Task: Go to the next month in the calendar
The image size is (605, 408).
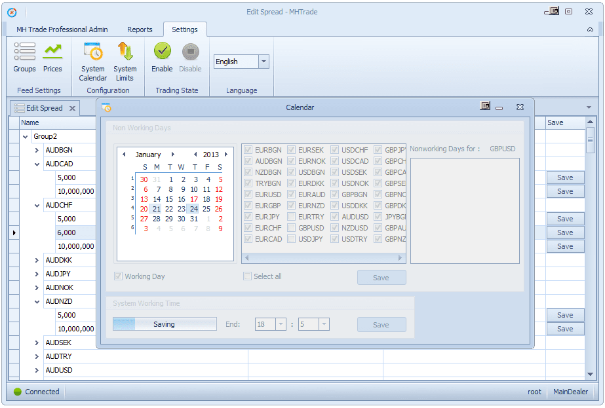Action: pos(173,155)
